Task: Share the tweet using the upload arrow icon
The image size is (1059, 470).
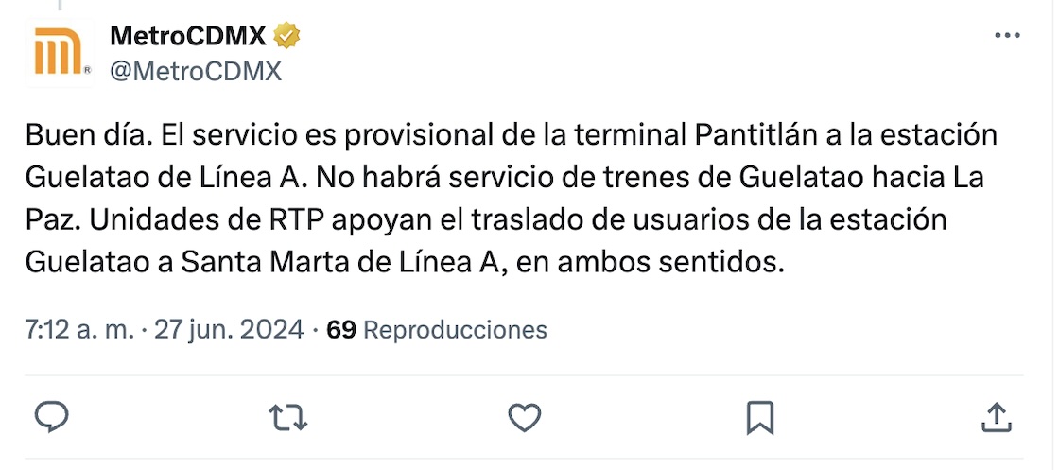Action: (995, 416)
